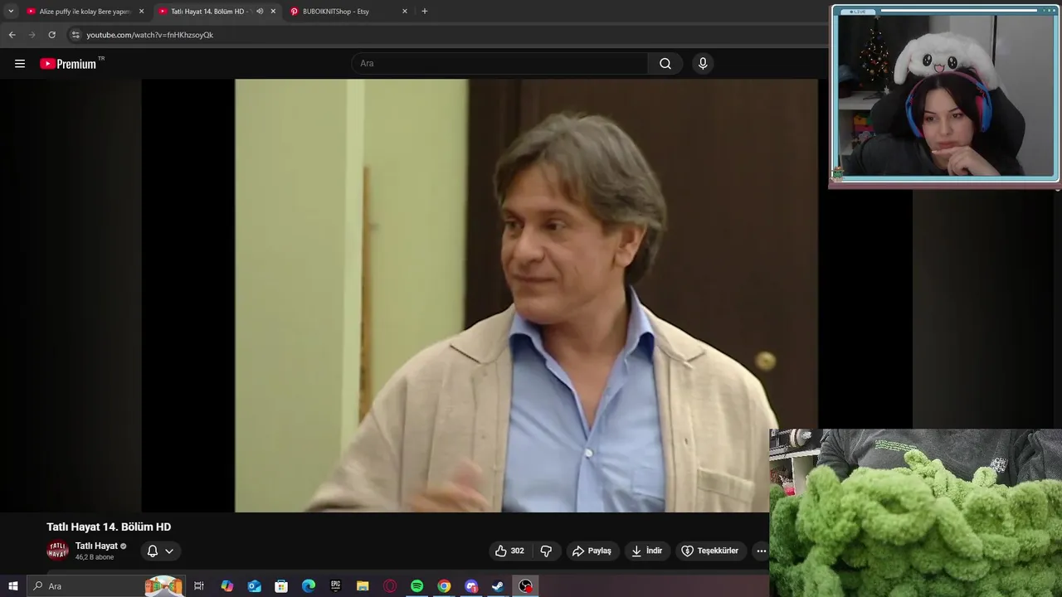Launch Microsoft Edge from the taskbar
The height and width of the screenshot is (597, 1062).
(x=309, y=586)
